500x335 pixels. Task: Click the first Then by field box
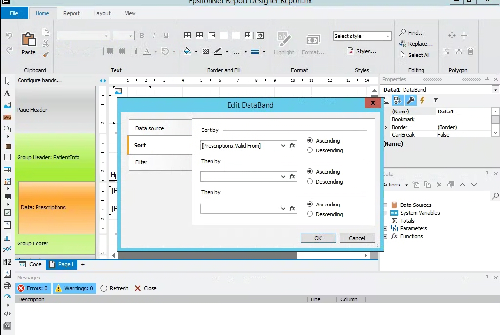[239, 177]
